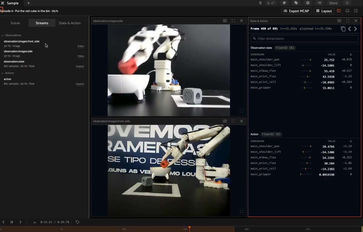Click split grid icon on State & Action panel
The image size is (363, 232).
[x=339, y=21]
